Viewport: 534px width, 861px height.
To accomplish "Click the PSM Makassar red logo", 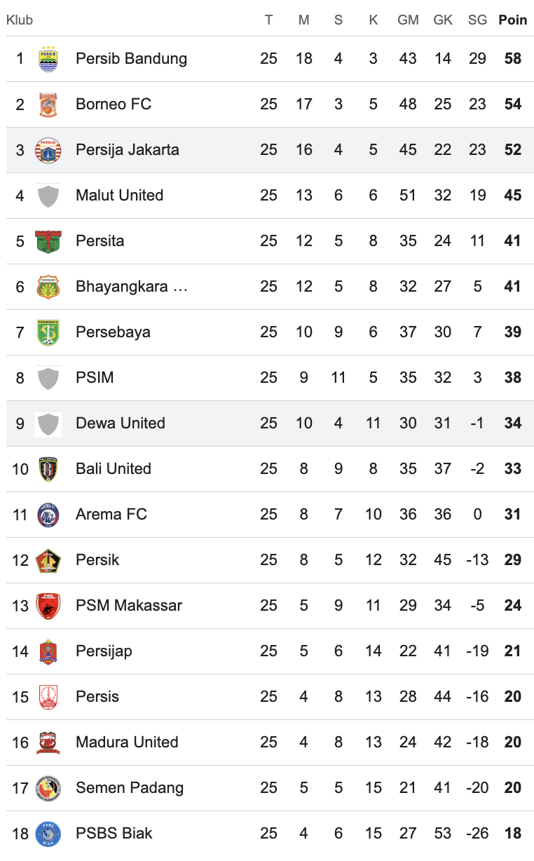I will coord(48,606).
